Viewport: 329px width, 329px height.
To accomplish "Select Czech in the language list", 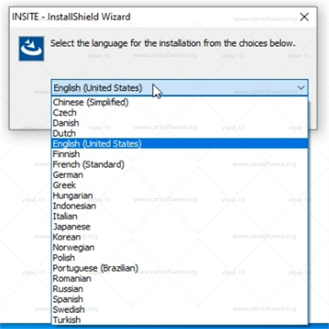I will click(x=180, y=113).
